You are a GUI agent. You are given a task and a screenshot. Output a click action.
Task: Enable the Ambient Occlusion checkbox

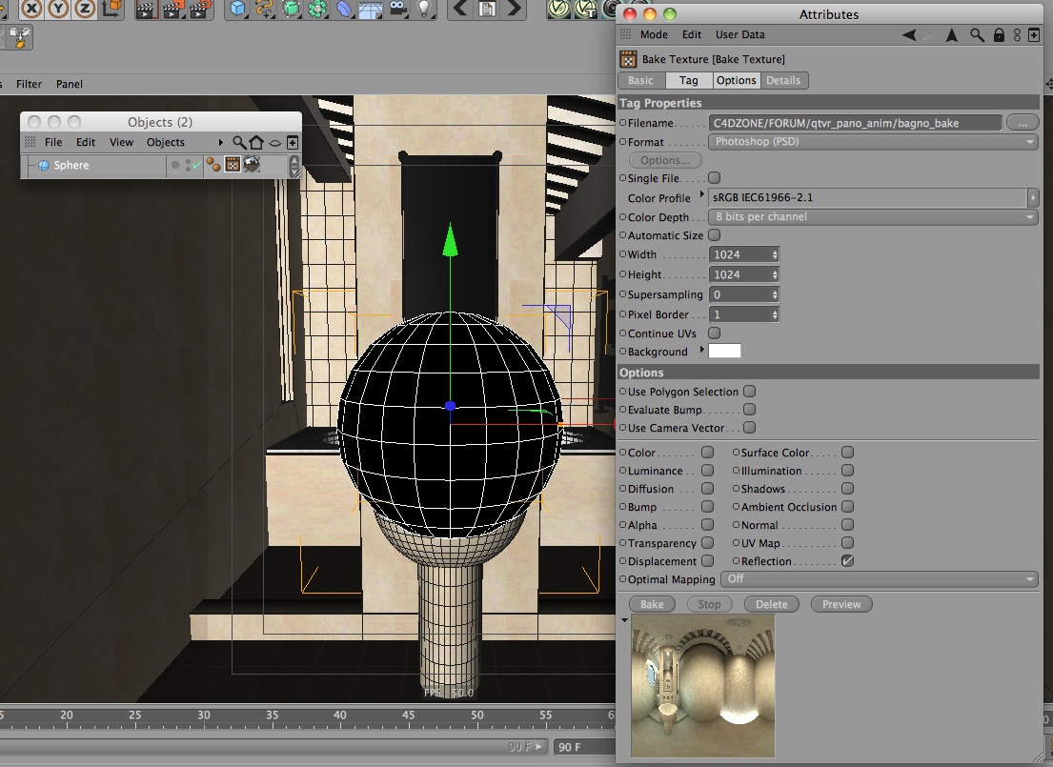tap(847, 507)
